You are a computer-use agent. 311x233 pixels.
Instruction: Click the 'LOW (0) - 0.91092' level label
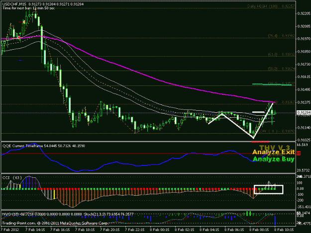click(276, 131)
